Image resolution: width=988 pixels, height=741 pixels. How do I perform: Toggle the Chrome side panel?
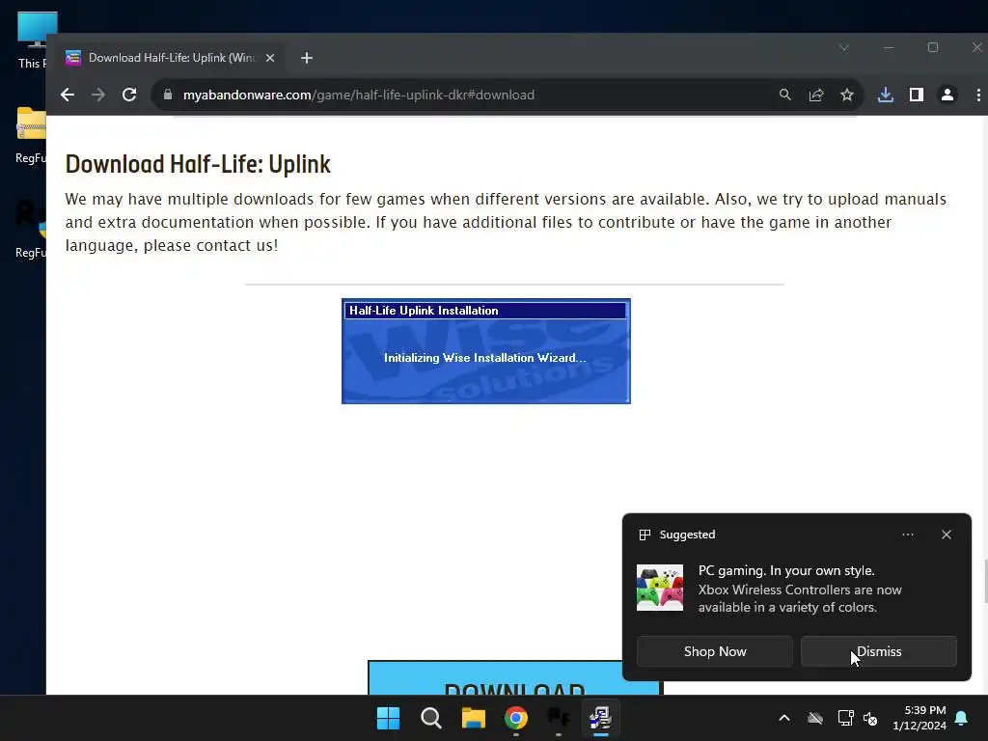tap(917, 95)
